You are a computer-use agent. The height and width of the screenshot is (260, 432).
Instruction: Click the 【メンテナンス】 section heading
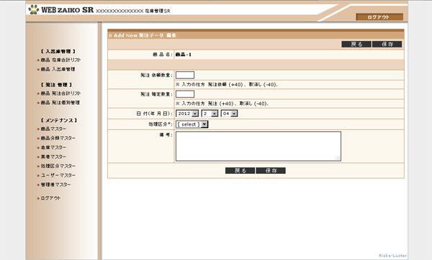59,121
